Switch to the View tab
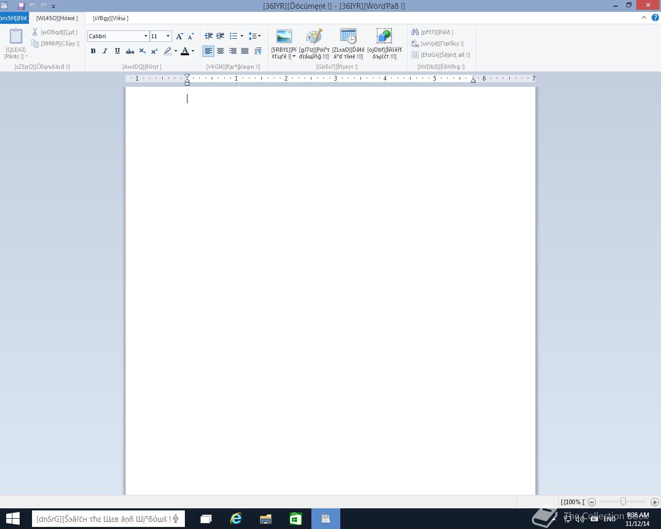Screen dimensions: 661x529 click(x=111, y=18)
